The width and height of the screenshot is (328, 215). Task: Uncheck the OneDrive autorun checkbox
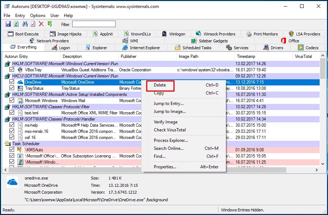coord(12,82)
